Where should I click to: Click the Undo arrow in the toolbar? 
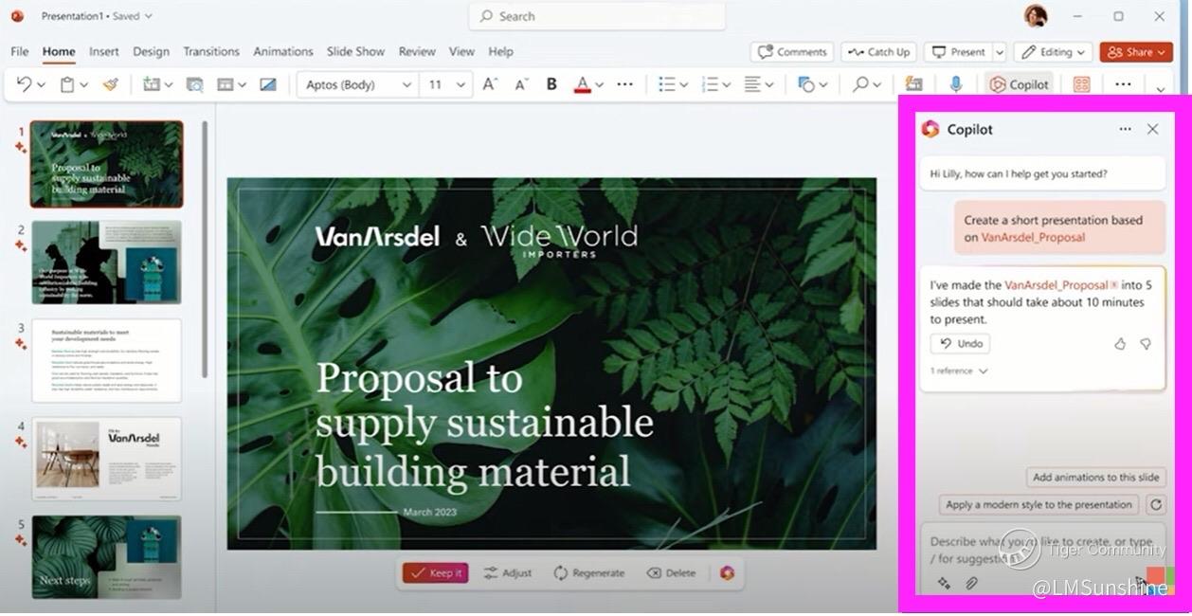tap(24, 84)
